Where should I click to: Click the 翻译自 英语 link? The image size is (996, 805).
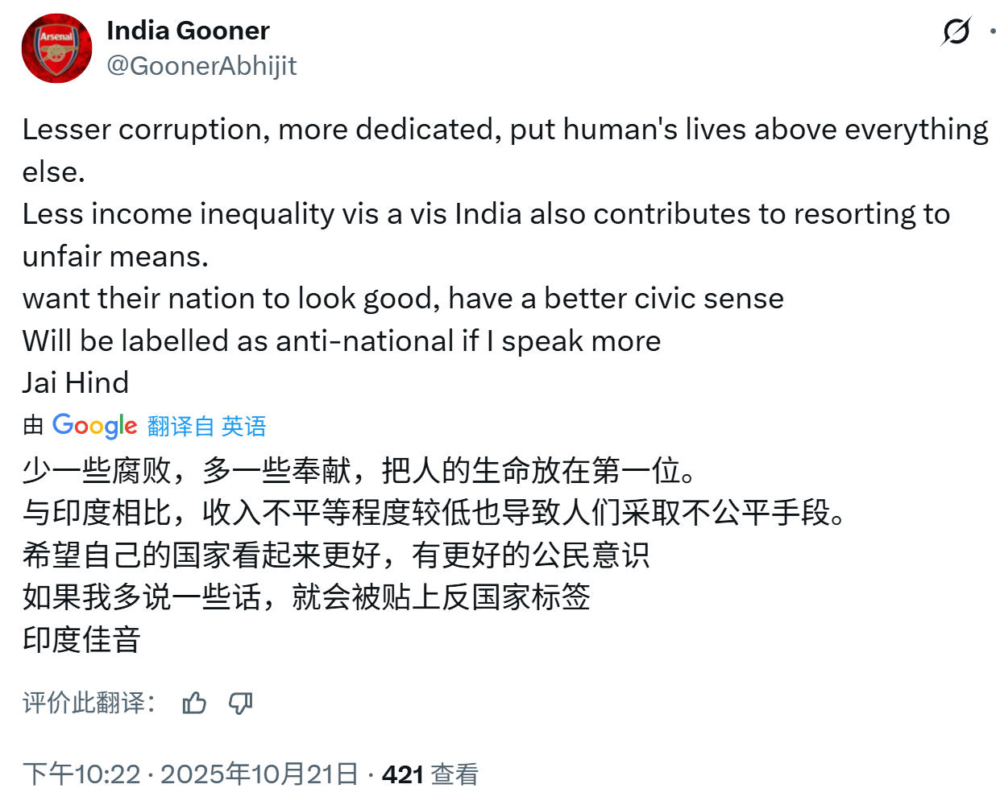pos(206,426)
